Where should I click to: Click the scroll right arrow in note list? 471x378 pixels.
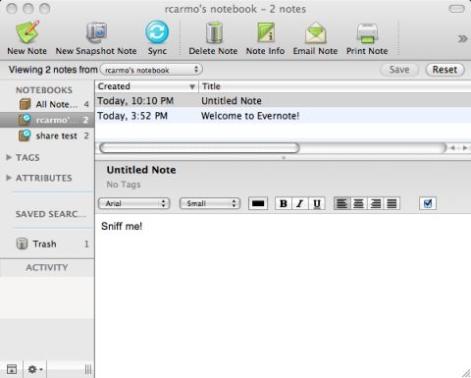click(x=465, y=148)
